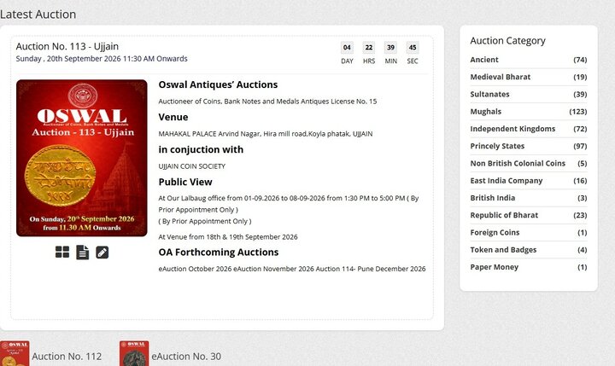Viewport: 615px width, 366px height.
Task: Click the countdown seconds value 45
Action: pyautogui.click(x=413, y=48)
